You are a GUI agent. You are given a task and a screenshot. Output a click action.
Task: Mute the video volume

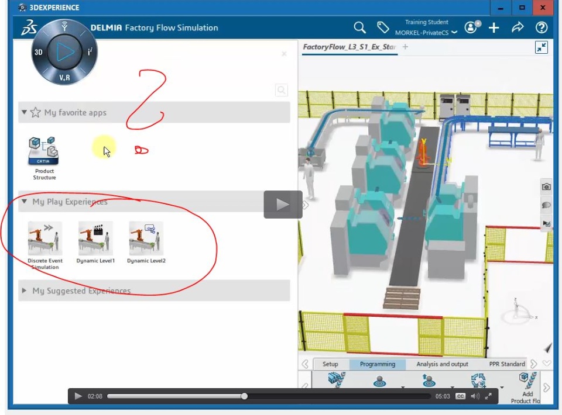[x=475, y=396]
